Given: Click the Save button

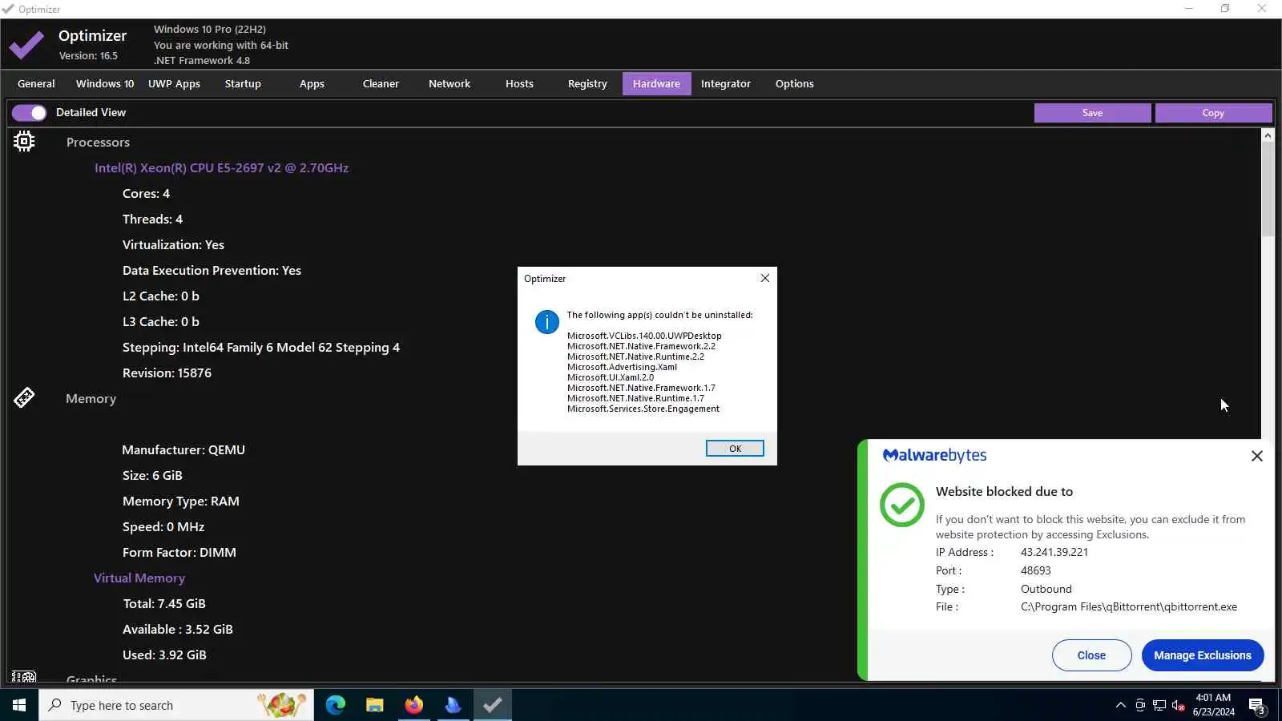Looking at the screenshot, I should point(1093,113).
